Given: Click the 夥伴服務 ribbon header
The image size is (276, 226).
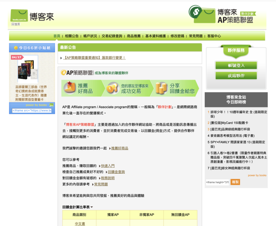Looking at the screenshot, I should (x=236, y=51).
